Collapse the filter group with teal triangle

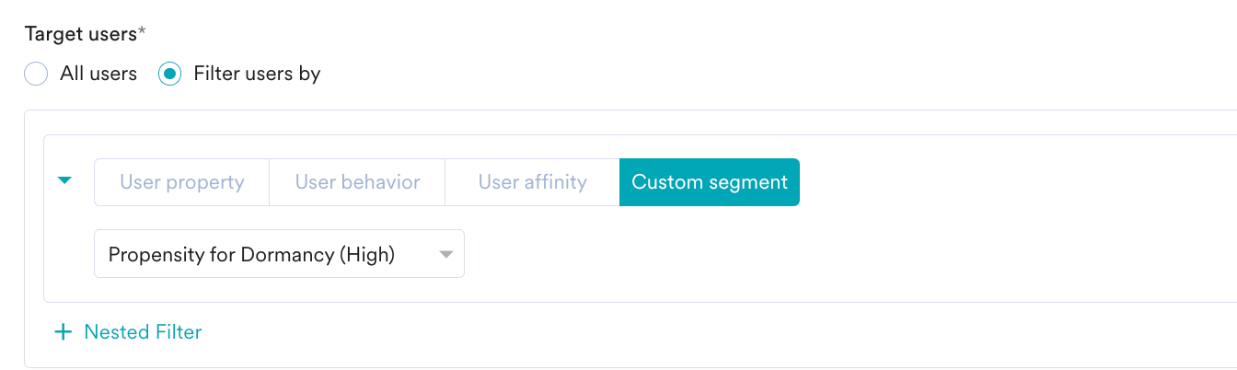(64, 181)
